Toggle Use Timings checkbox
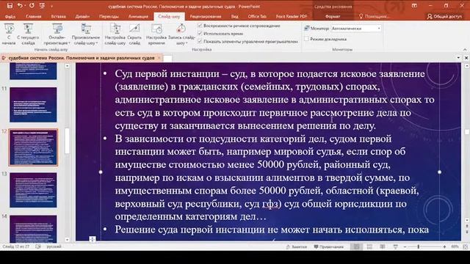Screen dimensions: 470x264 [200, 34]
